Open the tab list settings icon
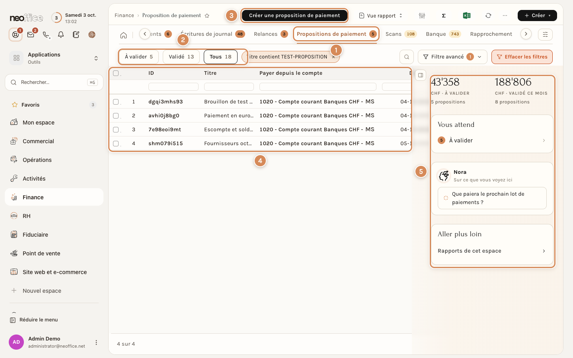 [x=545, y=34]
